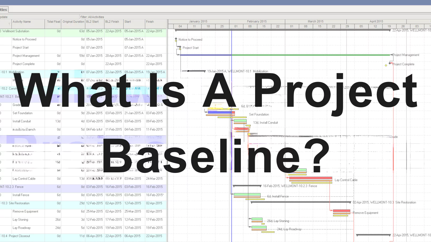
Task: Select the Install Fence activity name
Action: click(x=21, y=195)
